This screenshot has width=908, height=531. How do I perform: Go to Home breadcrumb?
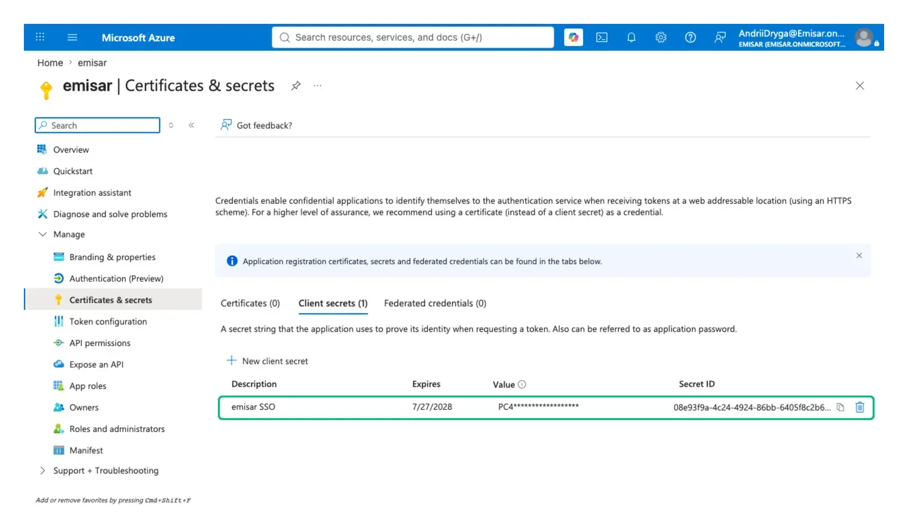click(x=50, y=63)
